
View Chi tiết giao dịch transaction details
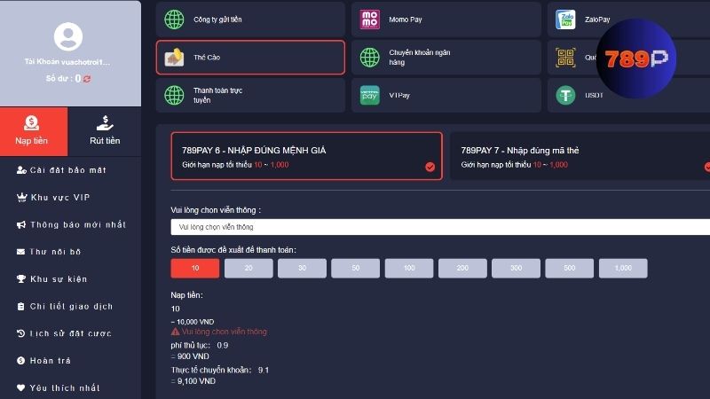[x=71, y=306]
